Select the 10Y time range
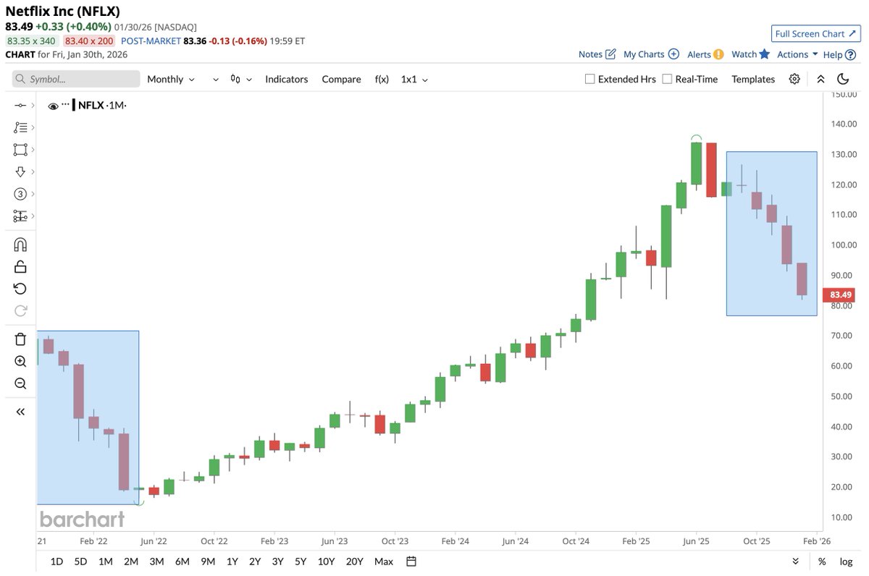The image size is (869, 576). (x=326, y=561)
